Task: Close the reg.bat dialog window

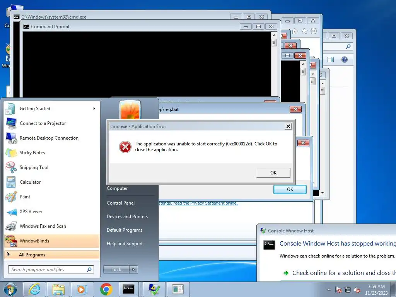Action: point(295,109)
